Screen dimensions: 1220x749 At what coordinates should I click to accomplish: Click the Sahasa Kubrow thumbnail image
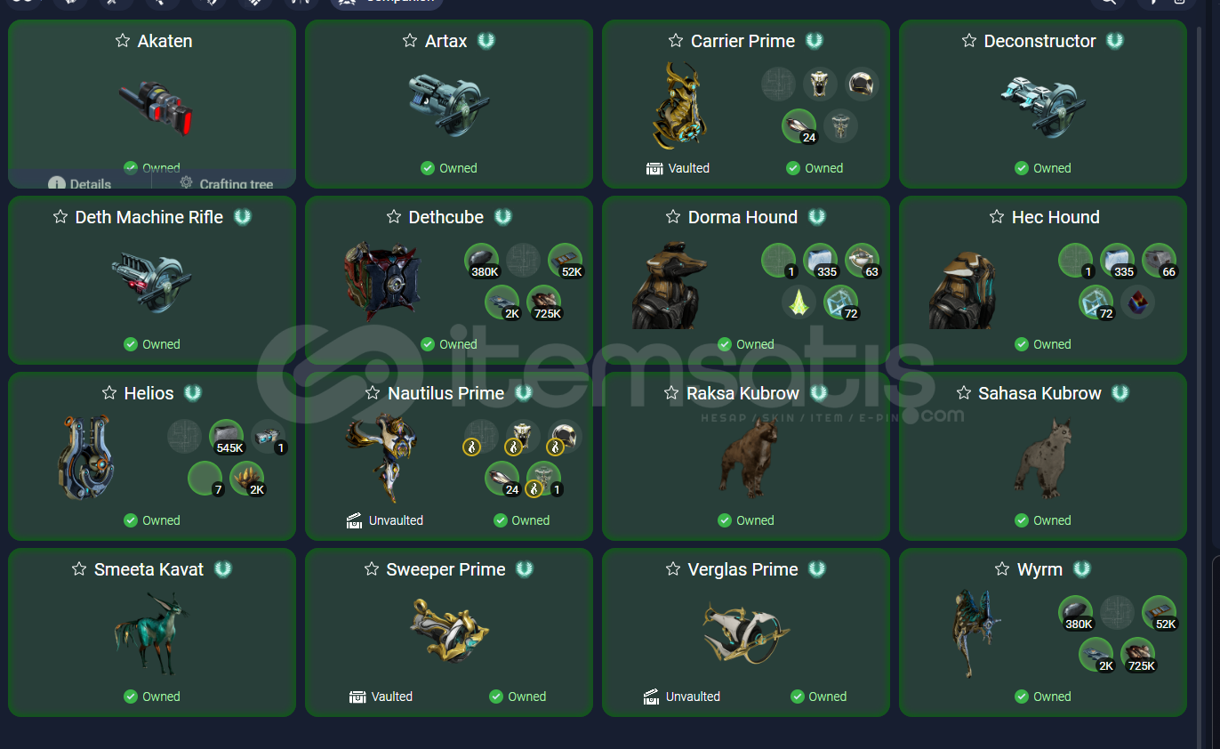(1043, 457)
